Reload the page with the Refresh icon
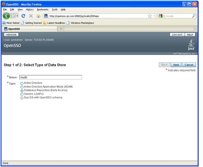This screenshot has height=167, width=203. 23,16
